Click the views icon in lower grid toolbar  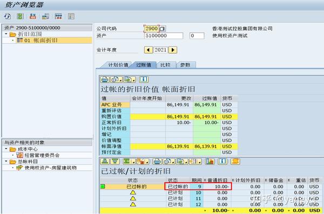pyautogui.click(x=167, y=161)
